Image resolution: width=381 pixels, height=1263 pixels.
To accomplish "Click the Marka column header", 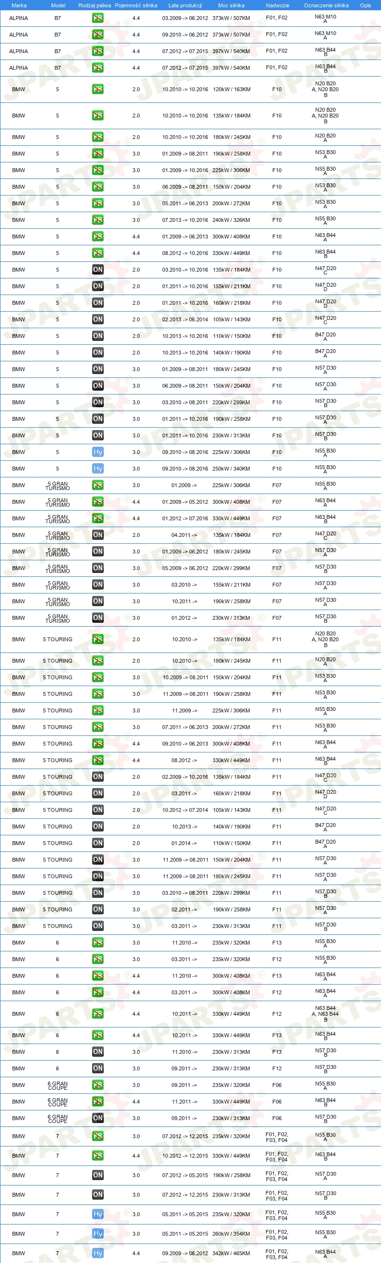I will (x=19, y=5).
